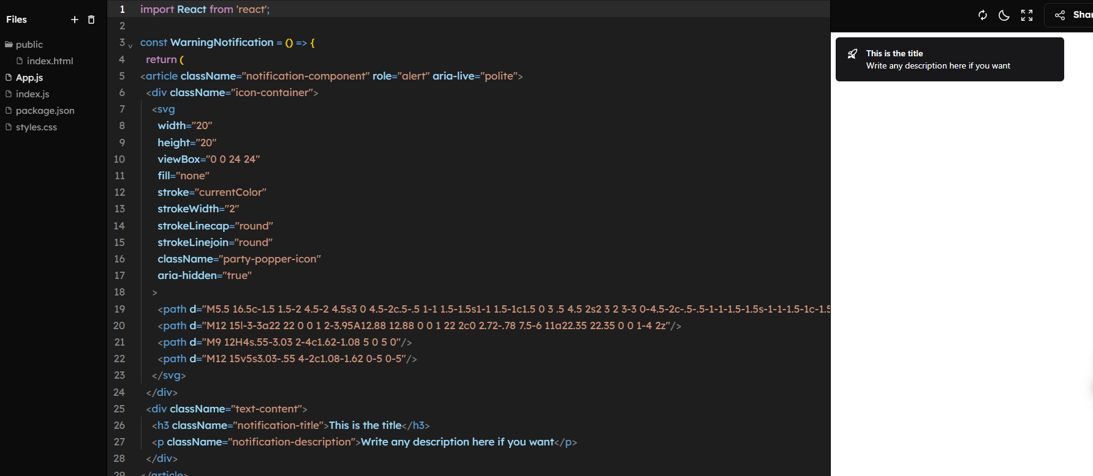Click the article notification-component line
Viewport: 1093px width, 476px height.
[x=331, y=76]
